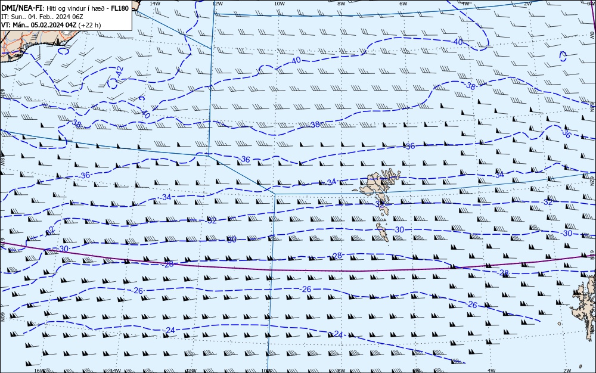Select the -24 isotherm label nearest the 8W meridian

[337, 334]
